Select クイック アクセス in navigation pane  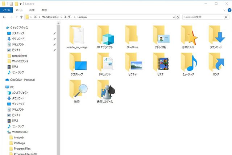17,28
